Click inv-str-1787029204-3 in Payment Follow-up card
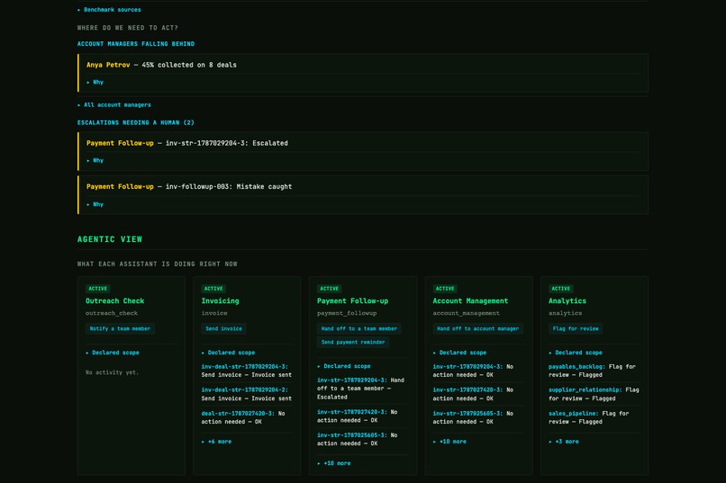This screenshot has width=726, height=483. (352, 380)
